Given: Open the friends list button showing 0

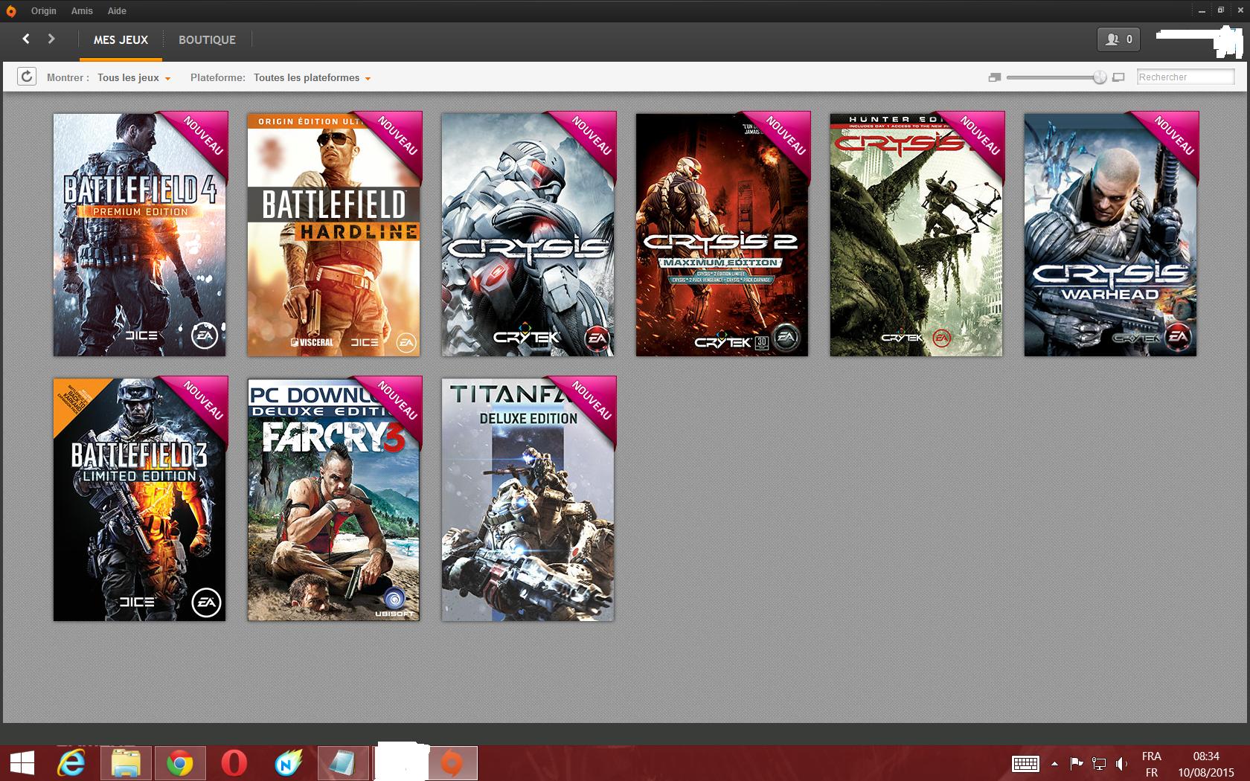Looking at the screenshot, I should pos(1118,39).
